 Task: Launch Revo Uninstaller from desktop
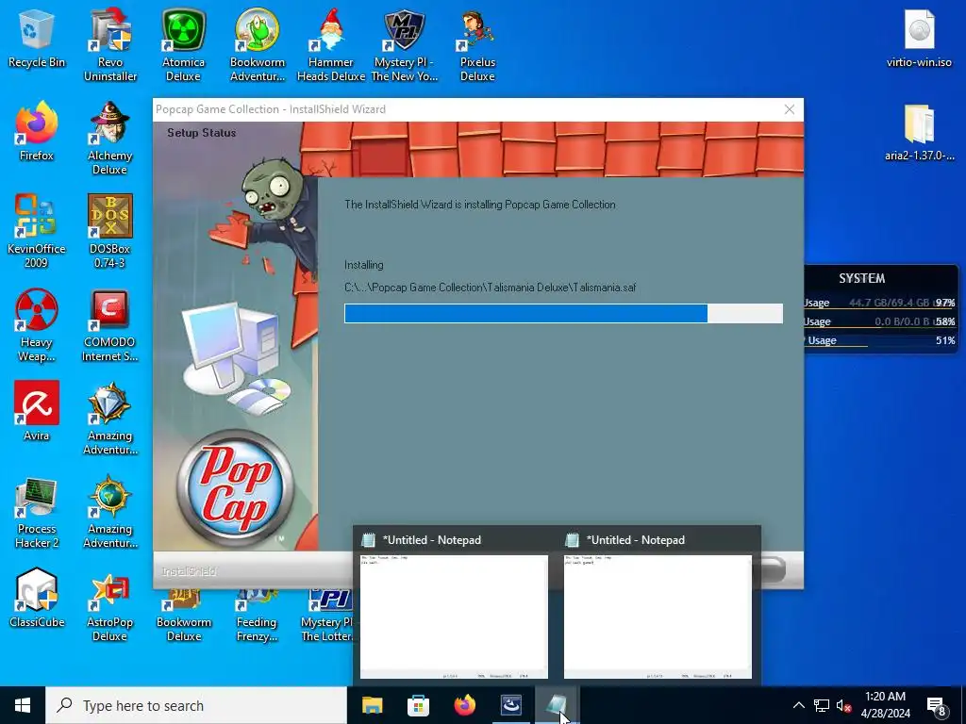pyautogui.click(x=110, y=44)
